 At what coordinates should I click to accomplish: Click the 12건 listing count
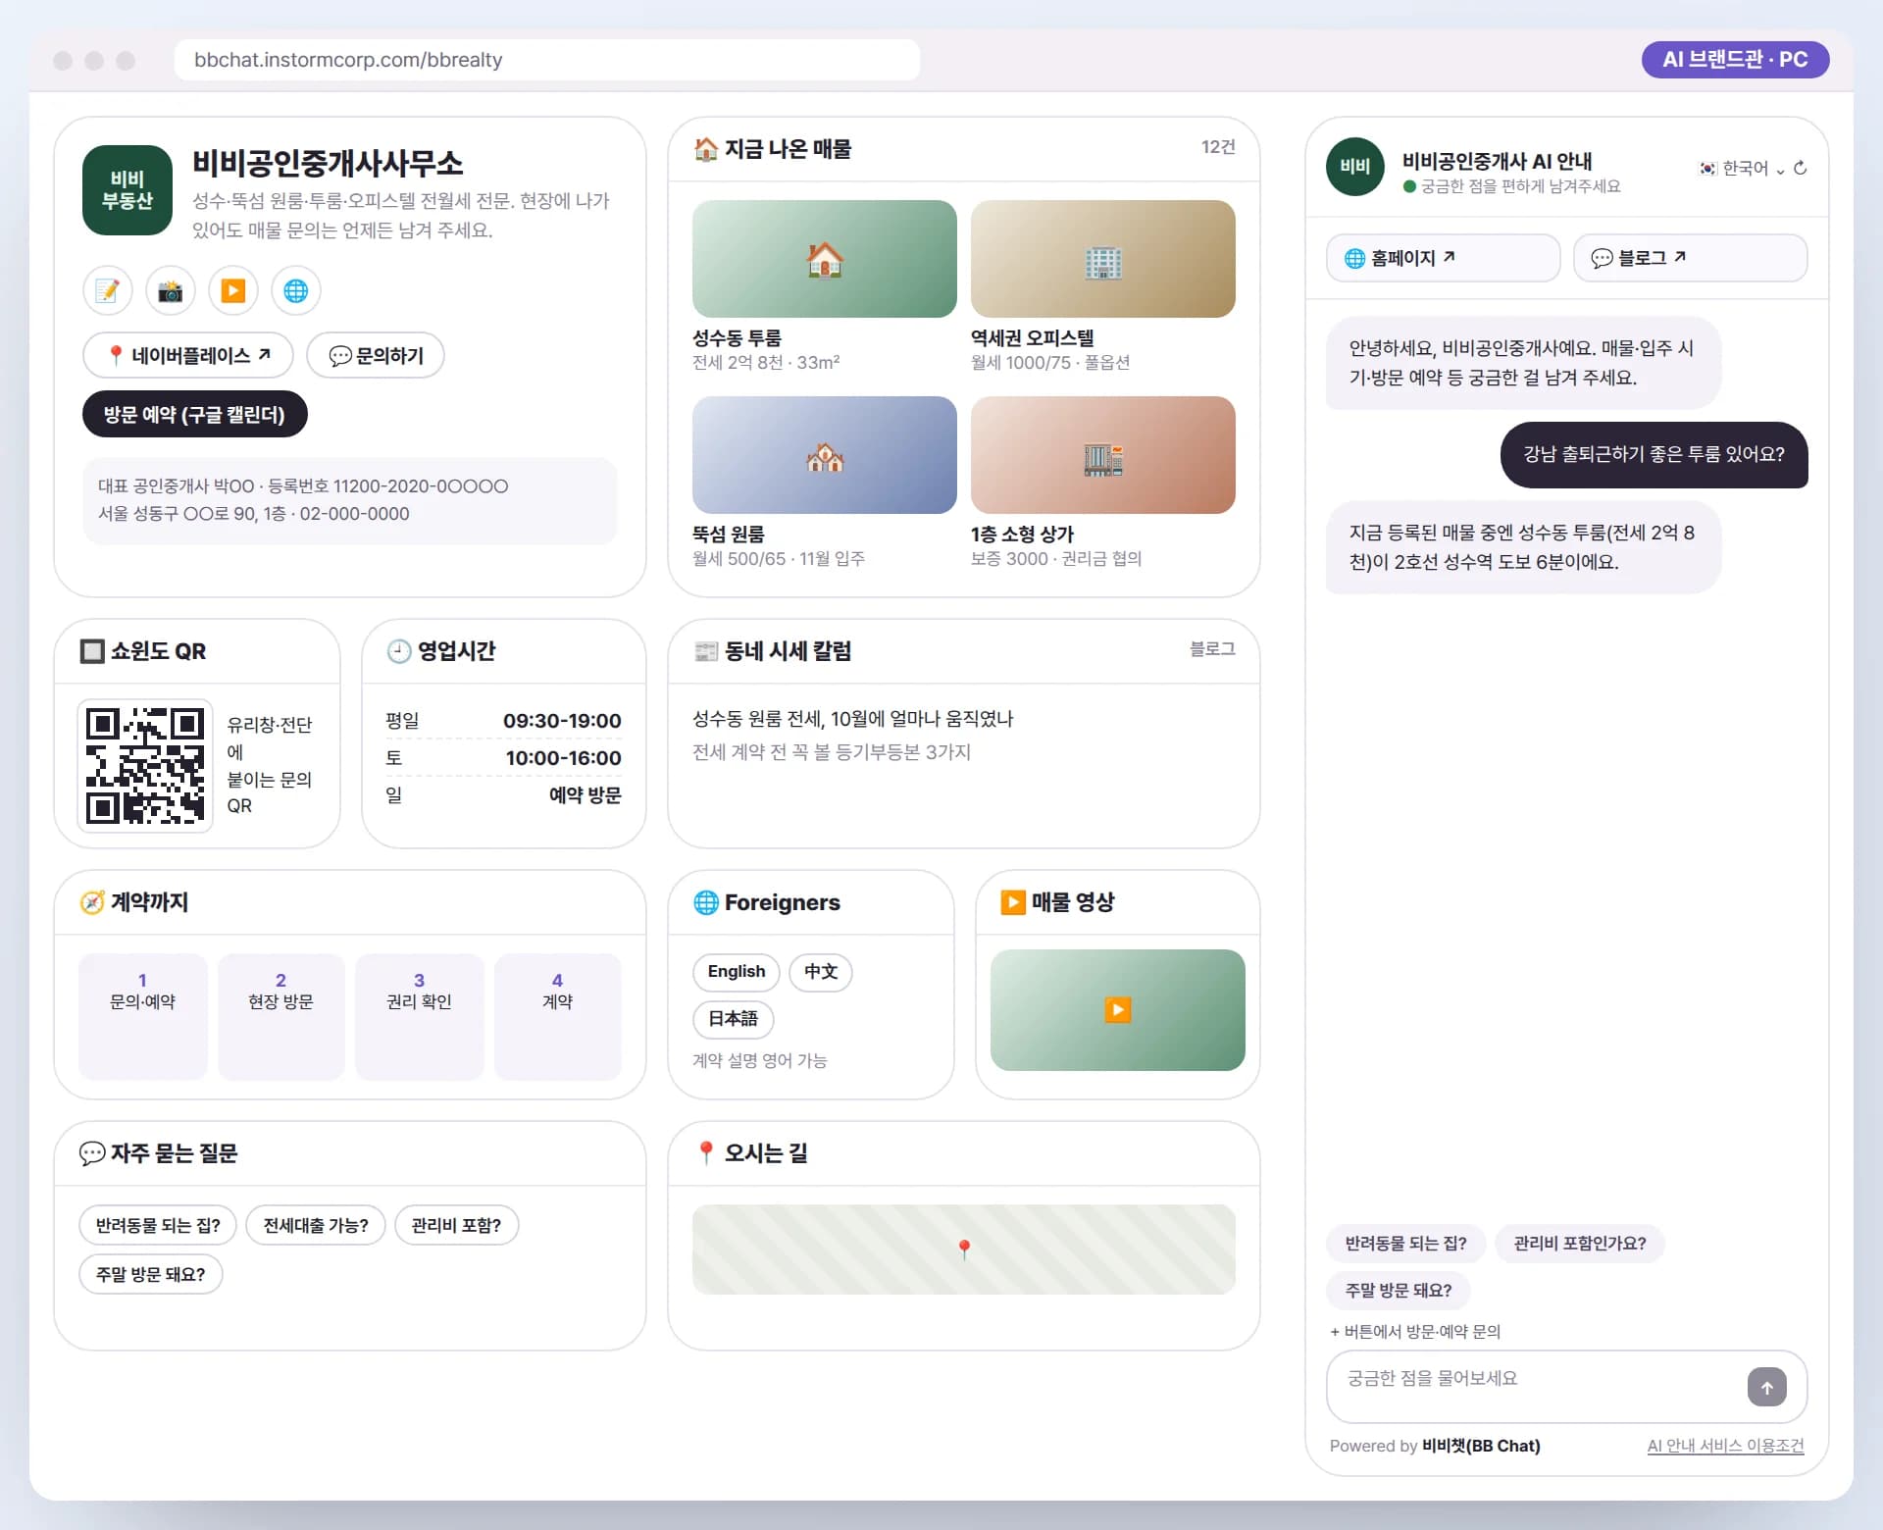point(1218,147)
